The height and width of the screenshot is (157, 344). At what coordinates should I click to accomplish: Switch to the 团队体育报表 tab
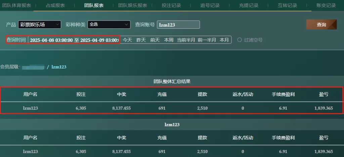tap(17, 5)
